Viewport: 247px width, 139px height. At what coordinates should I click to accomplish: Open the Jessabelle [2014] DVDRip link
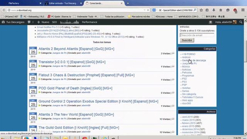(58, 31)
